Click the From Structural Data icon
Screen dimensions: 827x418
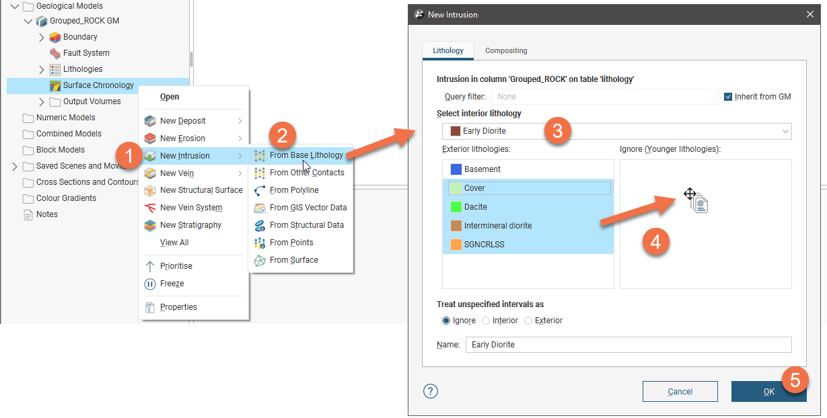coord(260,225)
